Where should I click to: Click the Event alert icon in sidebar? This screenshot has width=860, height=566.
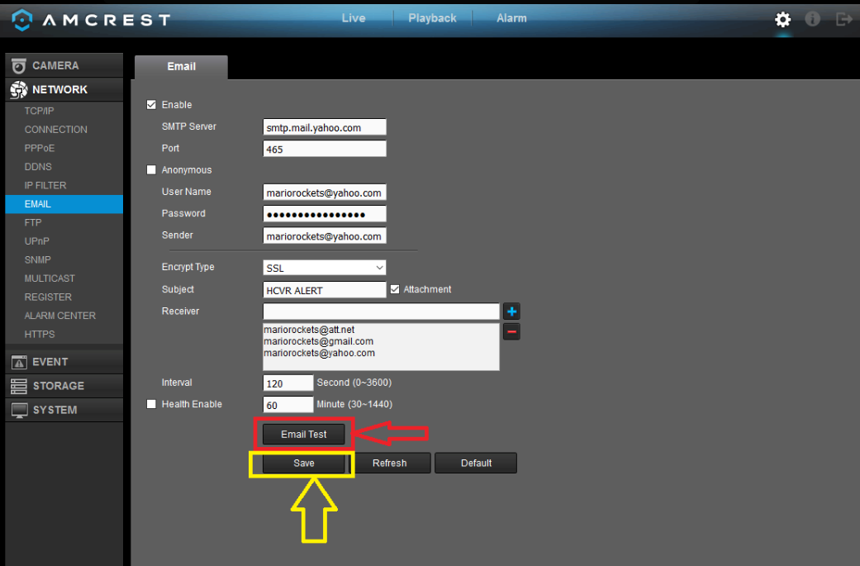pos(19,362)
